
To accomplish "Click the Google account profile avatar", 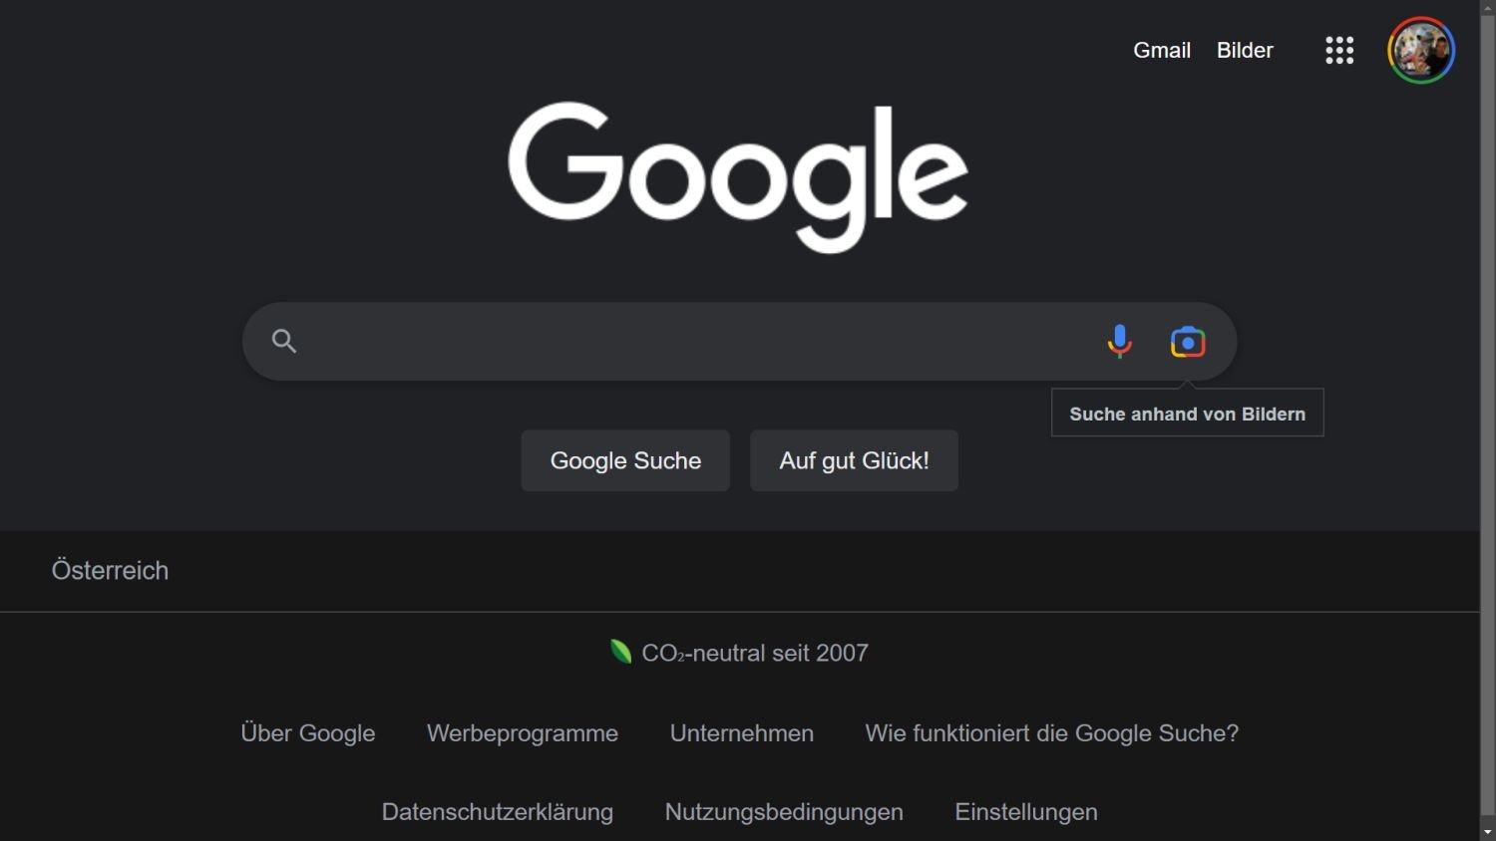I will (1421, 50).
